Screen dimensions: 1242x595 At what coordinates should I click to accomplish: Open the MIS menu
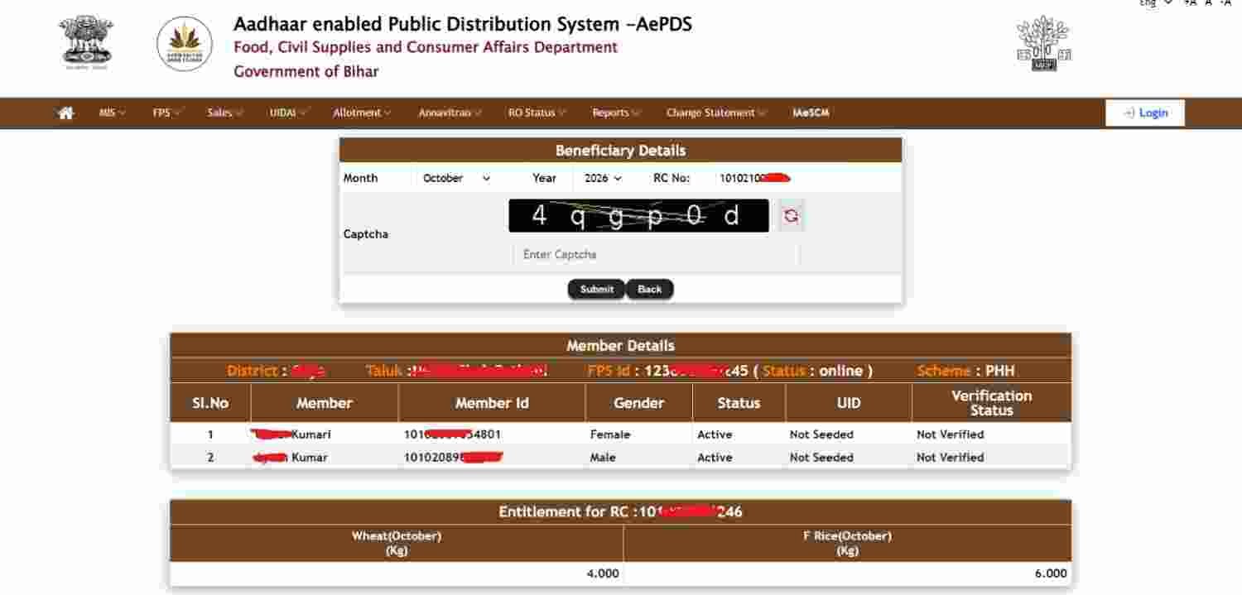tap(112, 113)
